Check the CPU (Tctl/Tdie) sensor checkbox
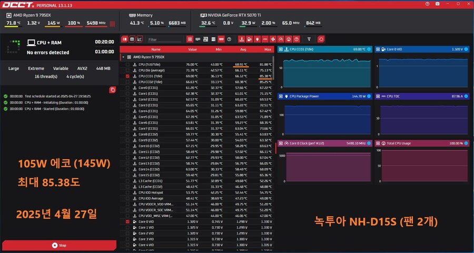 pos(127,64)
